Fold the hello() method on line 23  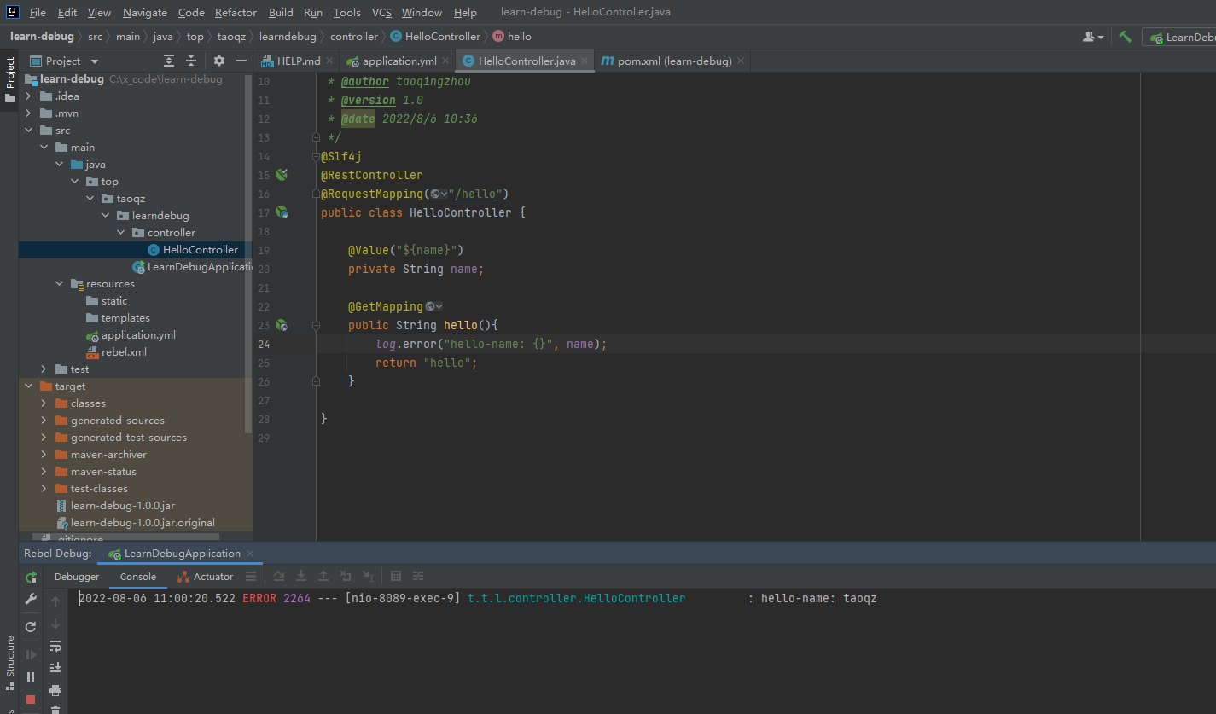(x=316, y=325)
